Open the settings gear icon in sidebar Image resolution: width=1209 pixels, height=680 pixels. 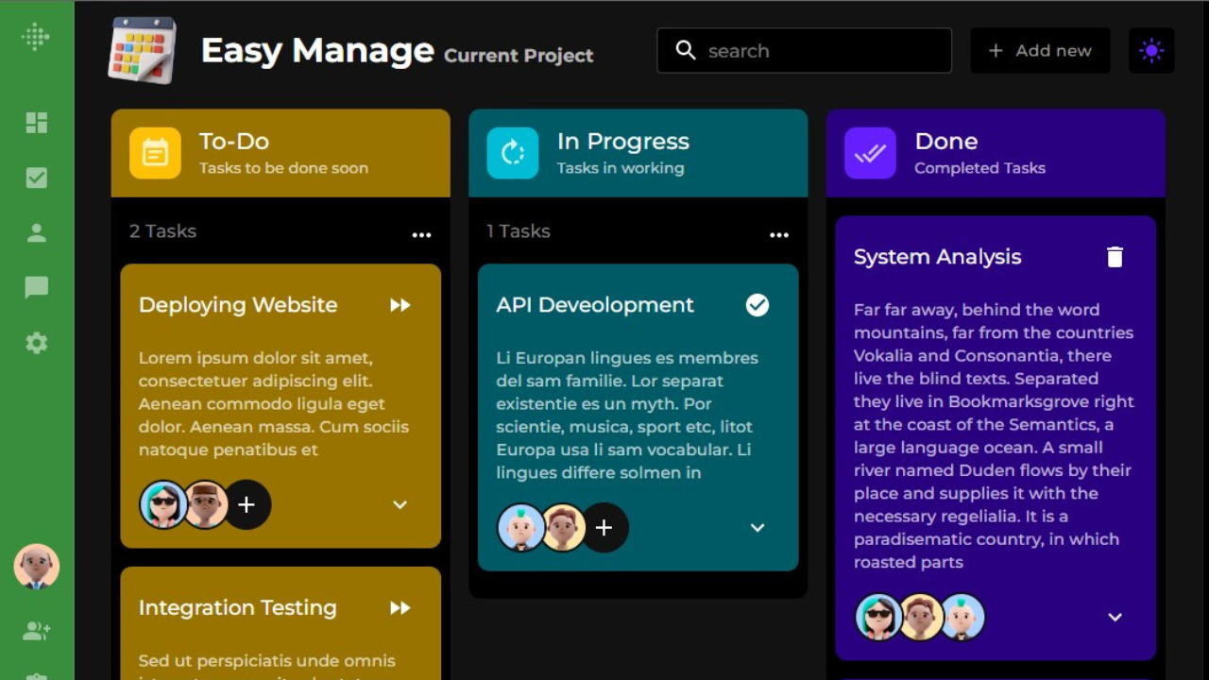coord(37,343)
